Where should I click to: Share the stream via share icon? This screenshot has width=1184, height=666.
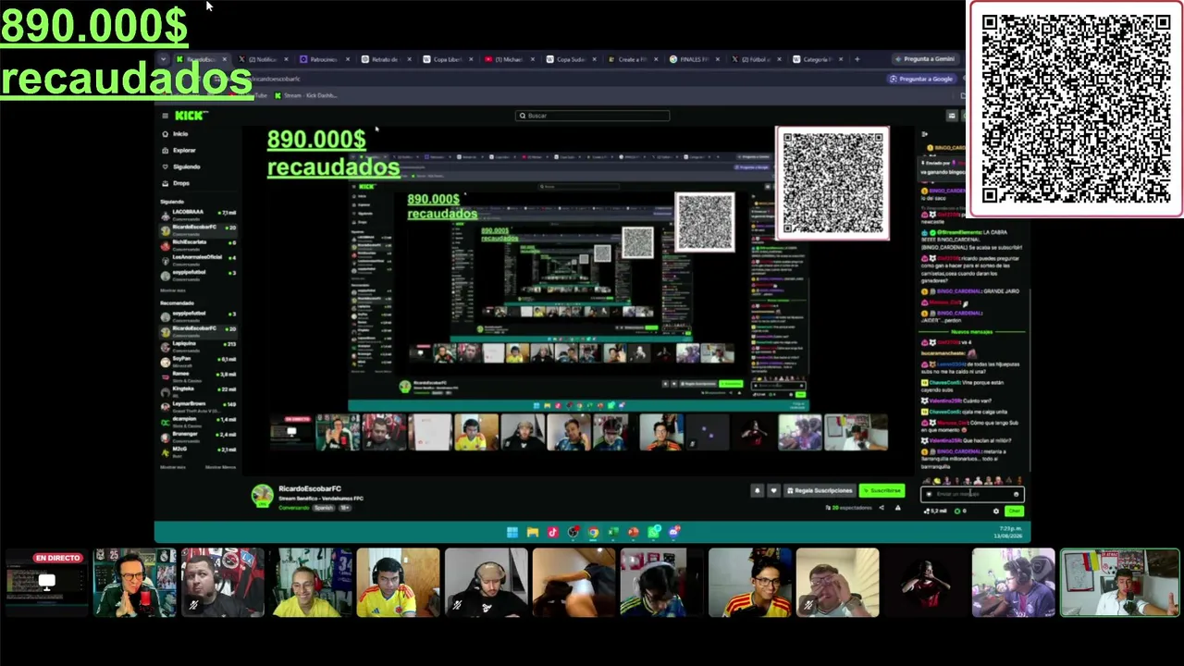[x=881, y=508]
